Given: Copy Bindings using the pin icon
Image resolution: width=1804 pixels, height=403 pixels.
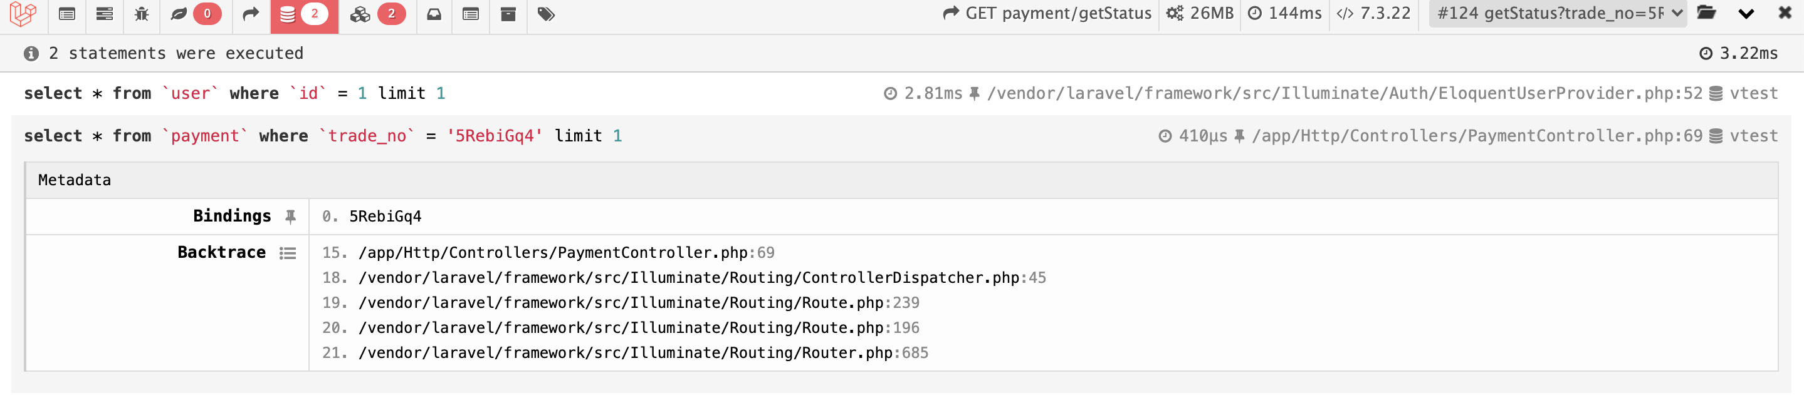Looking at the screenshot, I should pos(291,217).
